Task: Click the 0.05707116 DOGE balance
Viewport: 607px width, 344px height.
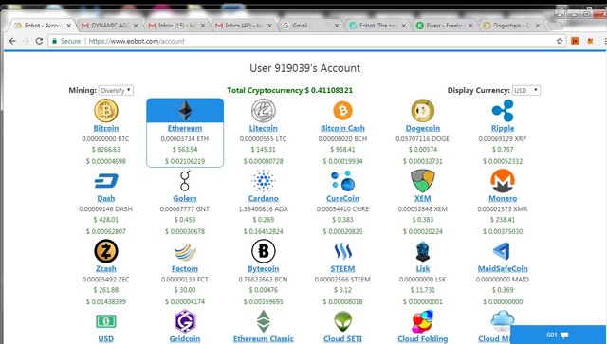Action: (422, 138)
